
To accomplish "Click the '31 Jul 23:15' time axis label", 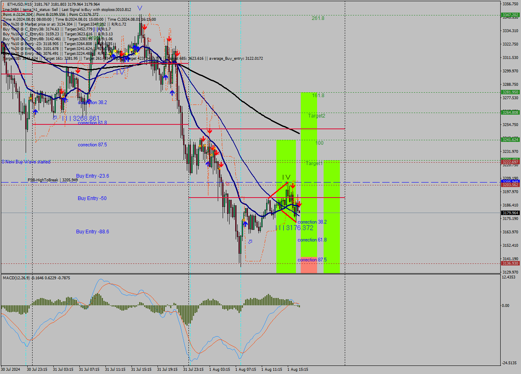I will [x=193, y=370].
